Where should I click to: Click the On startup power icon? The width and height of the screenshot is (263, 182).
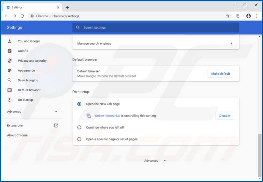[10, 100]
